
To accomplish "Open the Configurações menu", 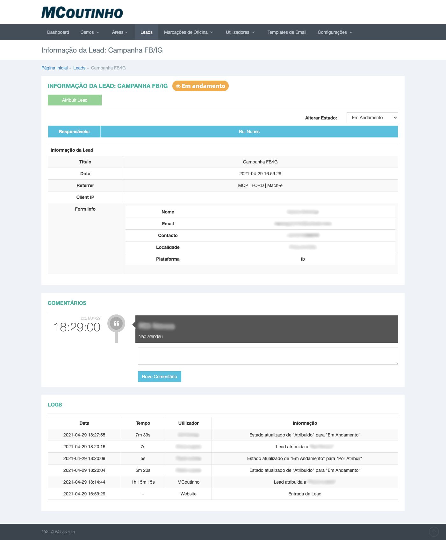I will (334, 32).
